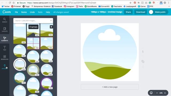Select the Elements sidebar tab

click(5, 39)
